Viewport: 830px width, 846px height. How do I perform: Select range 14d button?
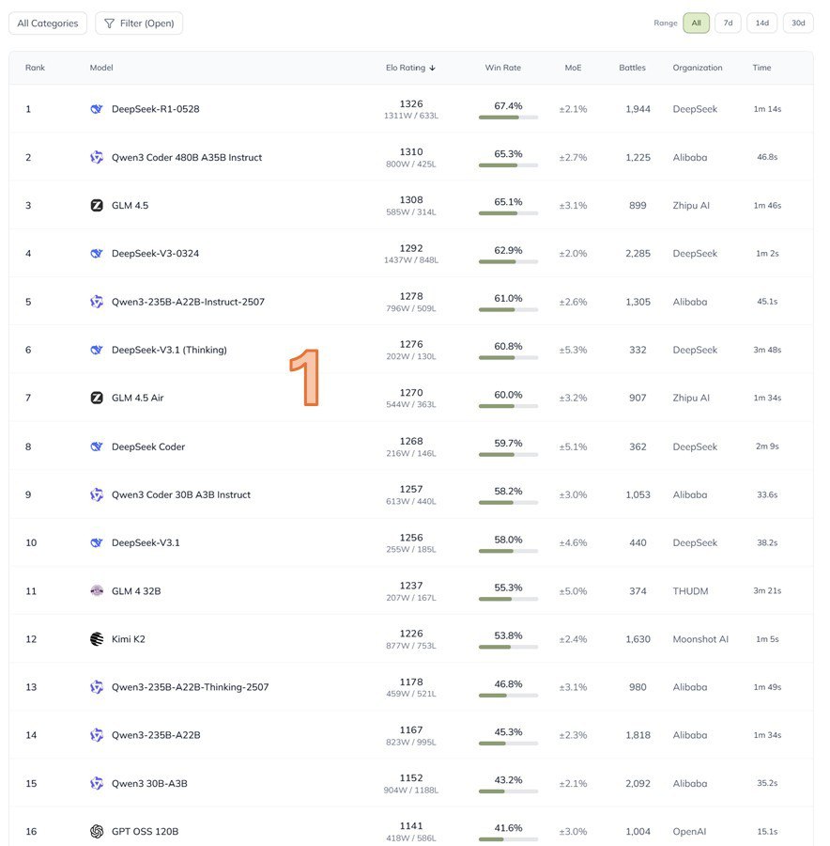pos(761,23)
